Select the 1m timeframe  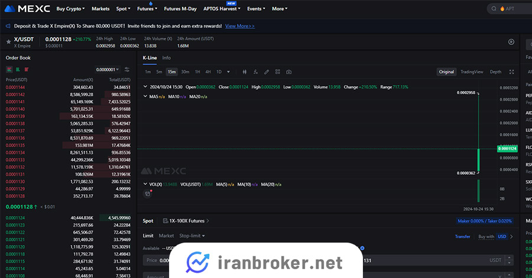tap(148, 72)
